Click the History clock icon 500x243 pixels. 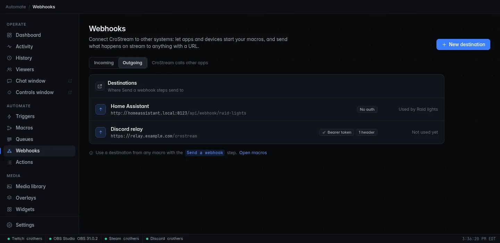(x=9, y=58)
